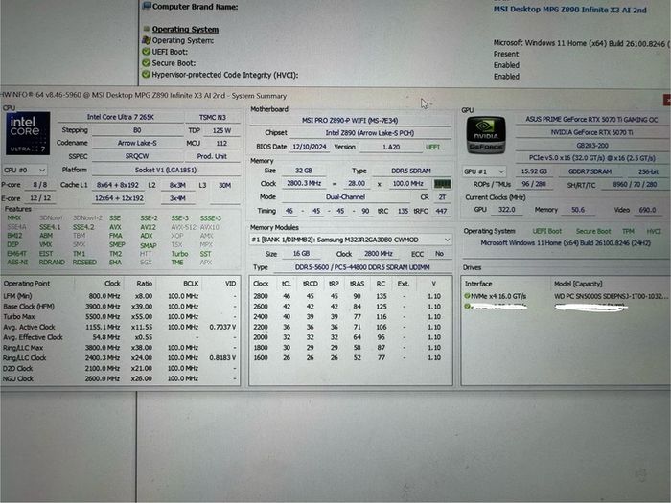Screen dimensions: 671x503
Task: Open the memory module Samsung M323R2GA3DB0 dropdown
Action: [x=351, y=240]
